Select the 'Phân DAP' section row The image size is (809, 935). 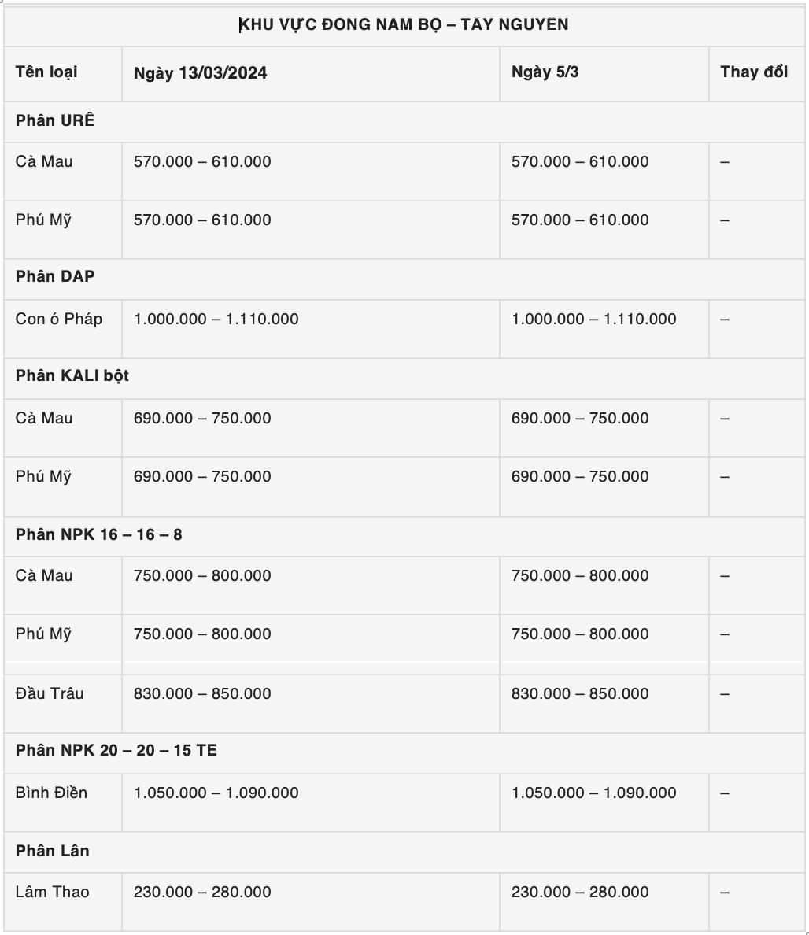pyautogui.click(x=55, y=276)
